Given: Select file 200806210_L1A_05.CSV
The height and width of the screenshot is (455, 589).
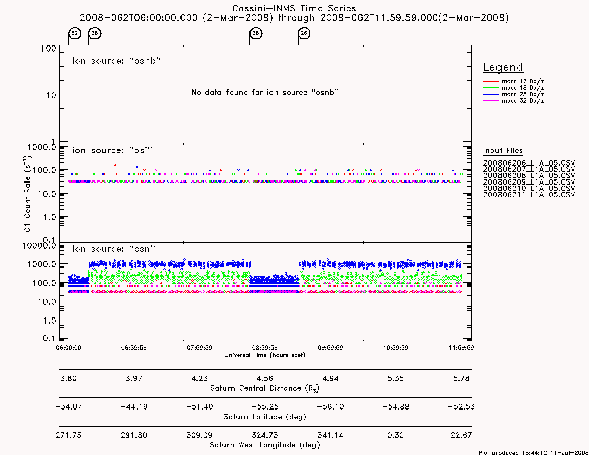Looking at the screenshot, I should click(529, 189).
